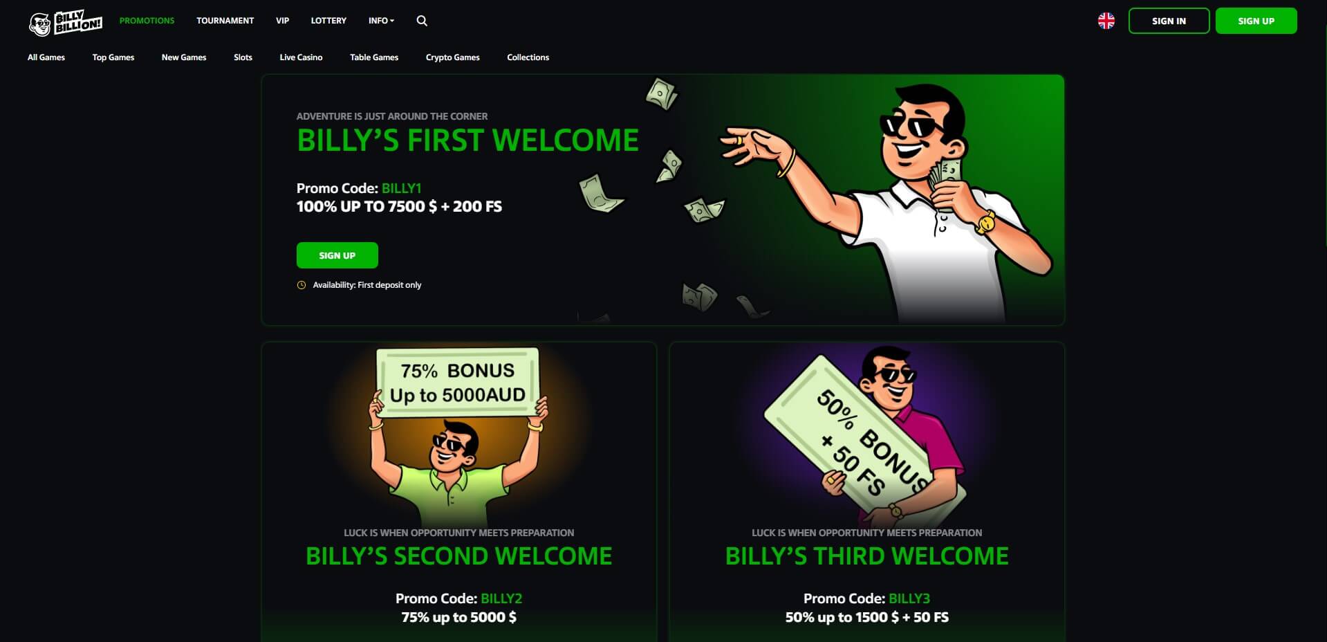Click the Billy Billion logo
This screenshot has width=1327, height=642.
(66, 22)
